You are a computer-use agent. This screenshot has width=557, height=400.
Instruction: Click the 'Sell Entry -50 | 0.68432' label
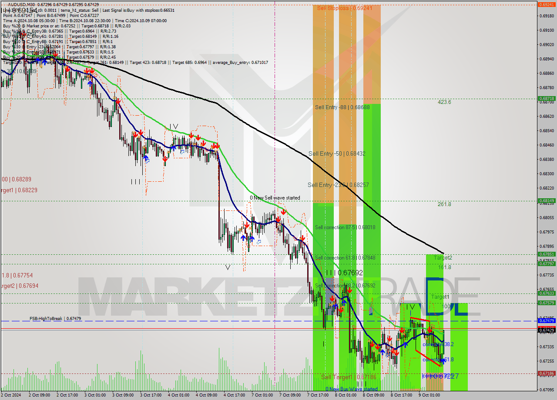point(337,153)
